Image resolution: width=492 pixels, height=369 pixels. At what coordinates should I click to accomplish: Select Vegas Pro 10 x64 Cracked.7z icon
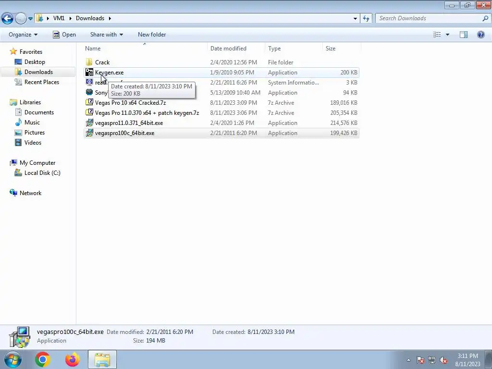coord(89,102)
